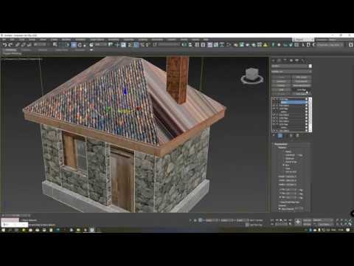Screen dimensions: 354x266
Task: Activate the Unlink Selection tool
Action: coord(23,45)
